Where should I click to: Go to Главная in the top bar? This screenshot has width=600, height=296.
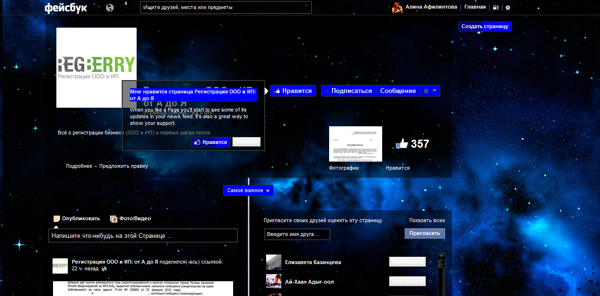click(x=475, y=7)
